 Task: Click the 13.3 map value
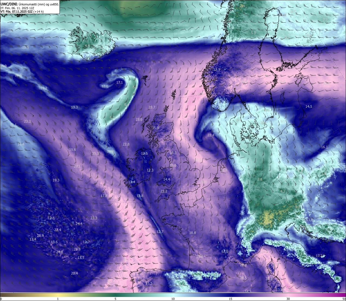[x=74, y=107]
